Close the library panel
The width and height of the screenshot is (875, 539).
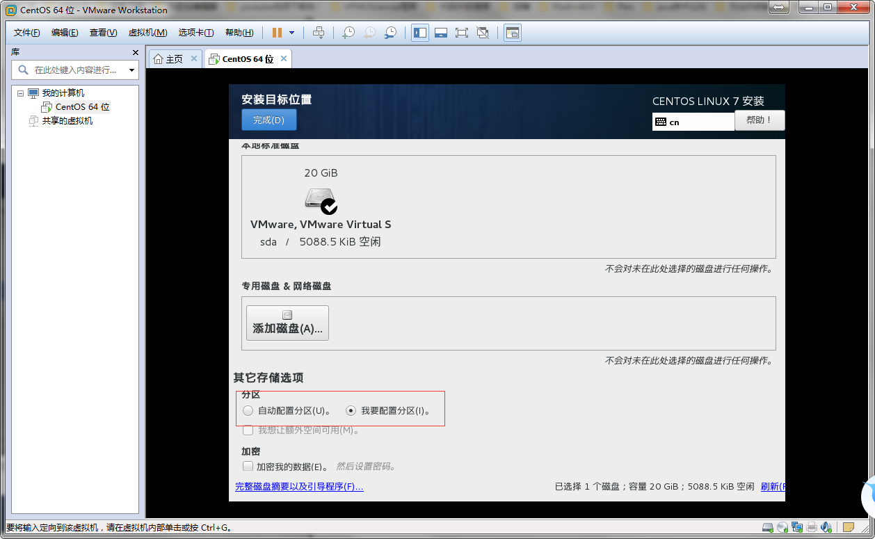(136, 52)
